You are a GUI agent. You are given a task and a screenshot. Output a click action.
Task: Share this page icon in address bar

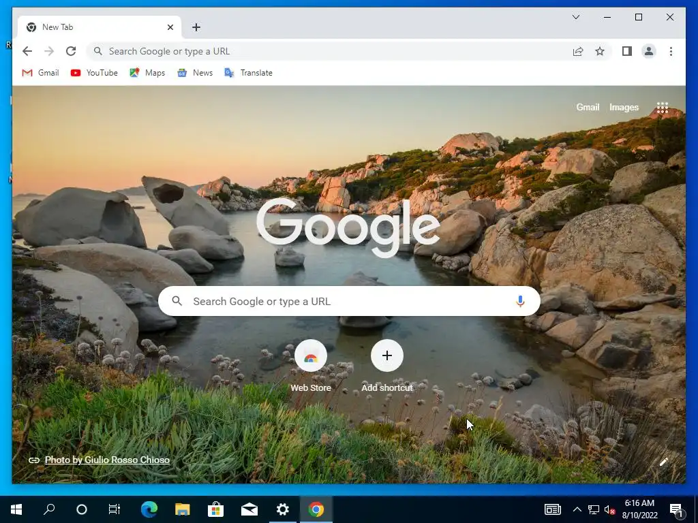(x=578, y=51)
